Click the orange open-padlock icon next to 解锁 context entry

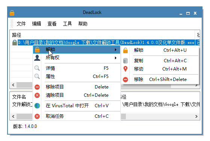point(37,49)
